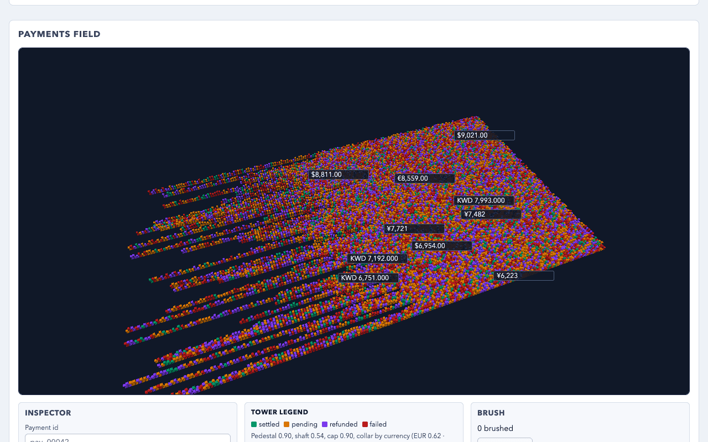This screenshot has height=442, width=708.
Task: Pick the KWD 7,993.000 tower label
Action: point(484,201)
